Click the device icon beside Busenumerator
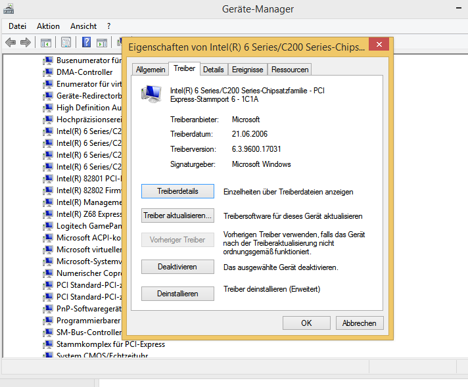The height and width of the screenshot is (387, 468). coord(48,60)
